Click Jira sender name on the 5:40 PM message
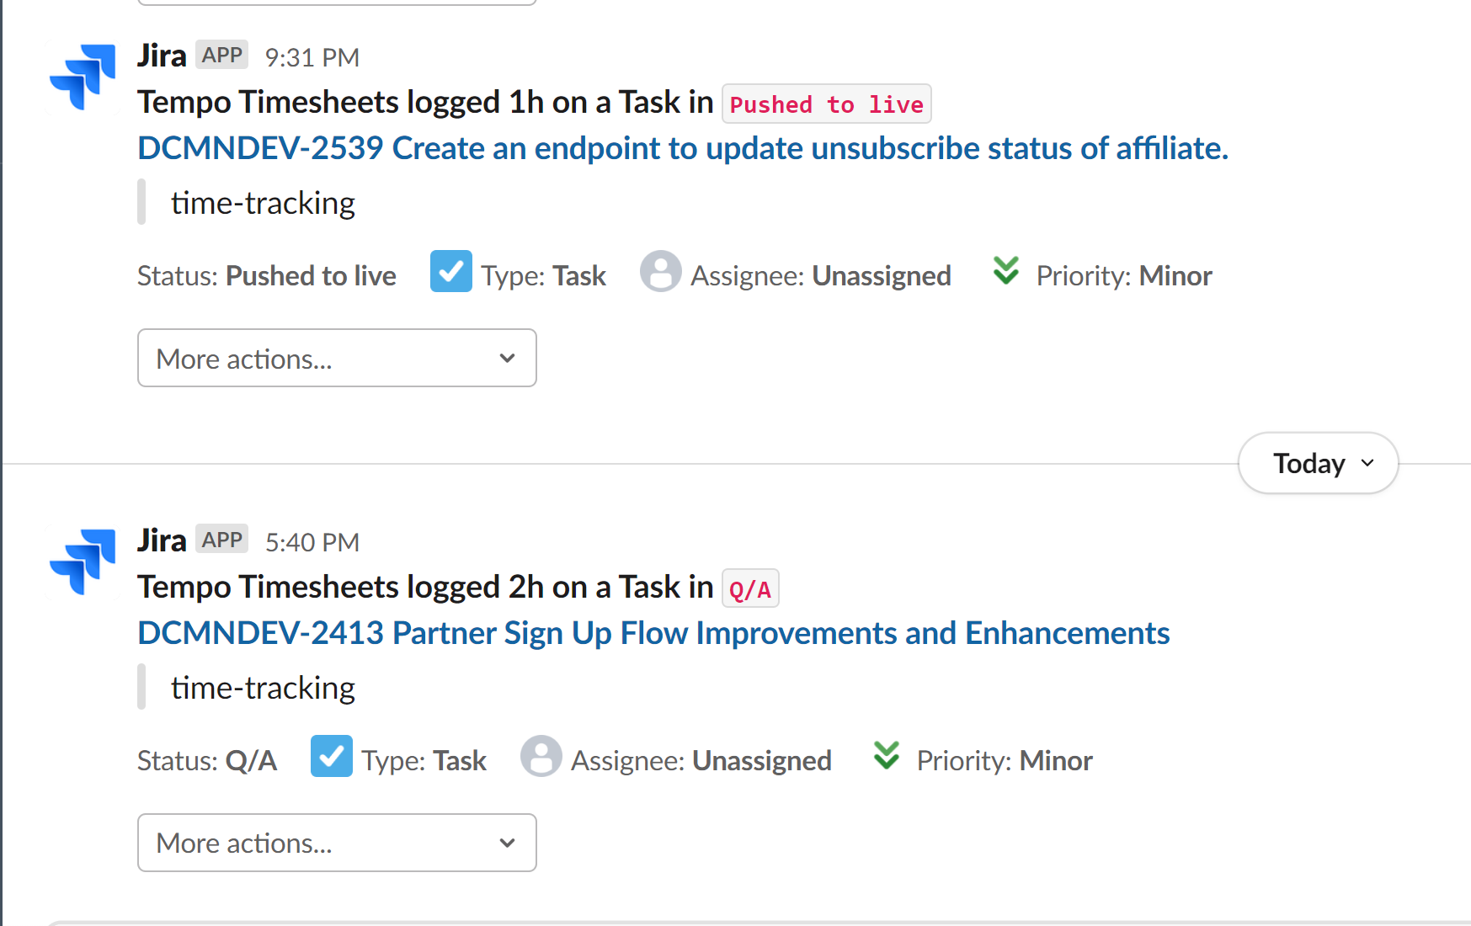This screenshot has height=926, width=1471. coord(162,540)
